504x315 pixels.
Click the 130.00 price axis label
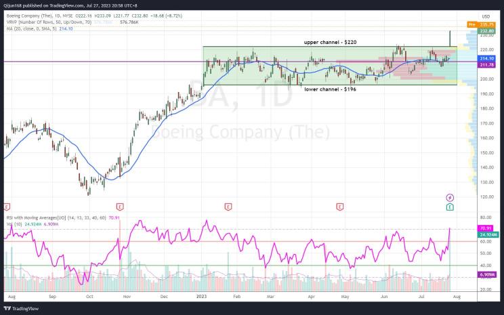point(486,182)
